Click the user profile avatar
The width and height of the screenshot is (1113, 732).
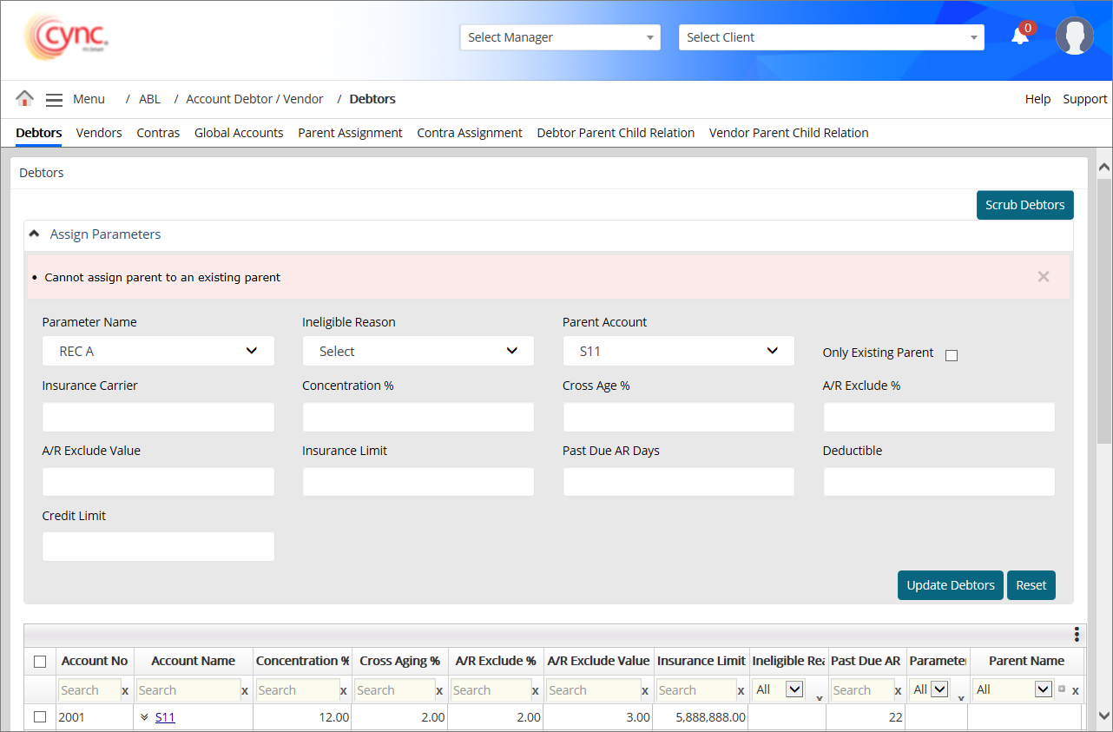[1074, 36]
